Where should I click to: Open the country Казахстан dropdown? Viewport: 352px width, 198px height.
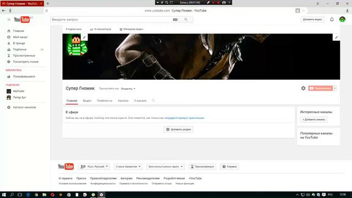pos(128,167)
